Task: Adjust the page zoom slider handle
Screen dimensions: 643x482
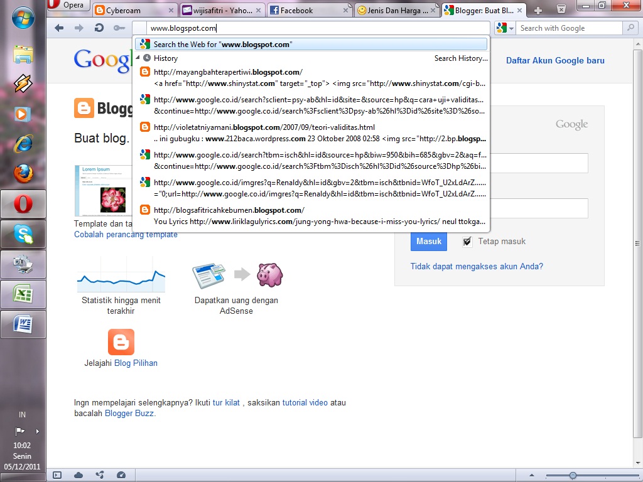Action: point(573,476)
